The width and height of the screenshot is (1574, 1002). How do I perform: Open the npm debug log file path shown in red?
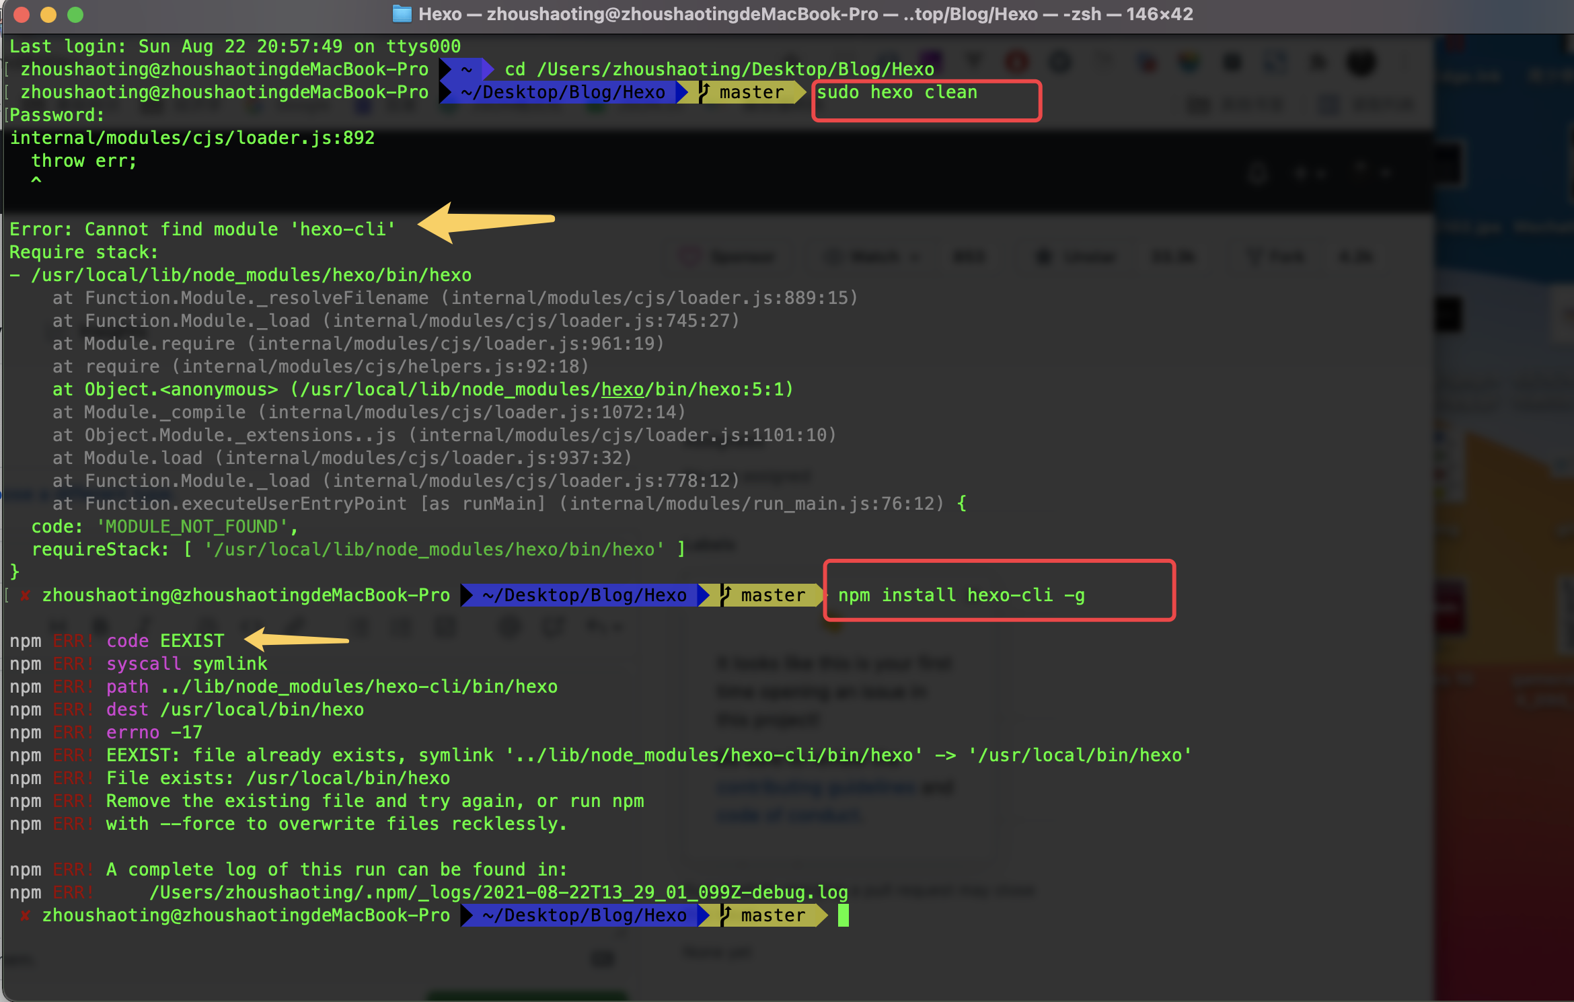click(498, 892)
